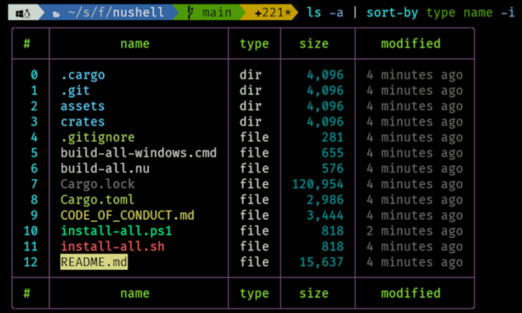Click the size value 15,637

pyautogui.click(x=321, y=262)
